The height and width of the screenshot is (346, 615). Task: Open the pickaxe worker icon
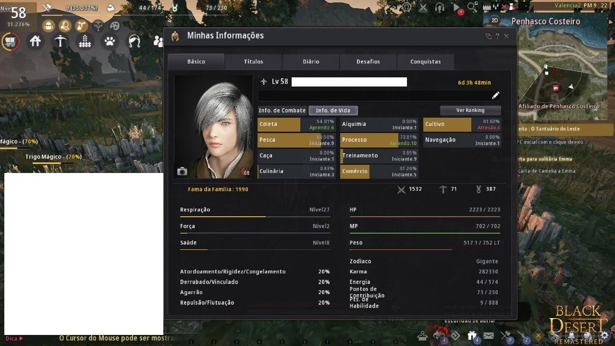click(60, 41)
